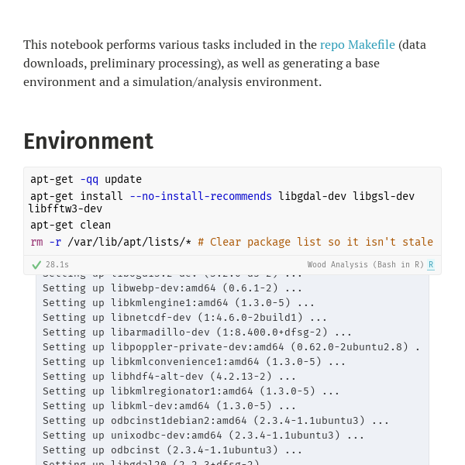
Task: Click the 'Clear package list' code comment
Action: coord(315,242)
